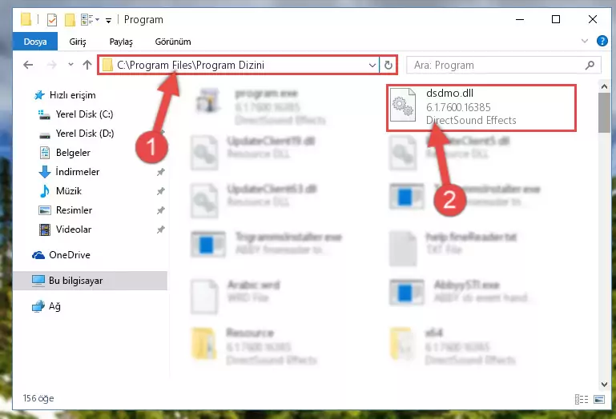Minimize the Program window

point(520,19)
